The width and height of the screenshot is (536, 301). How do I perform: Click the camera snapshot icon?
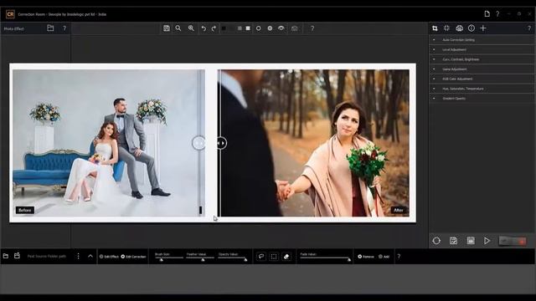pos(294,28)
